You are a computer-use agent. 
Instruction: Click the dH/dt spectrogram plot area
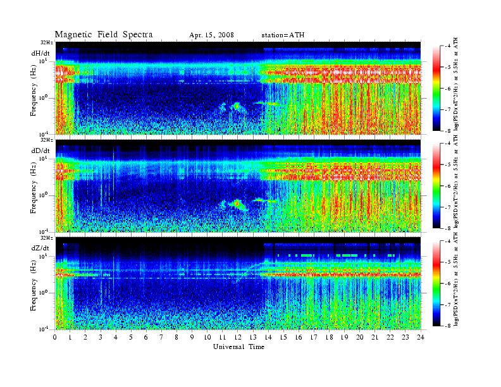point(238,88)
